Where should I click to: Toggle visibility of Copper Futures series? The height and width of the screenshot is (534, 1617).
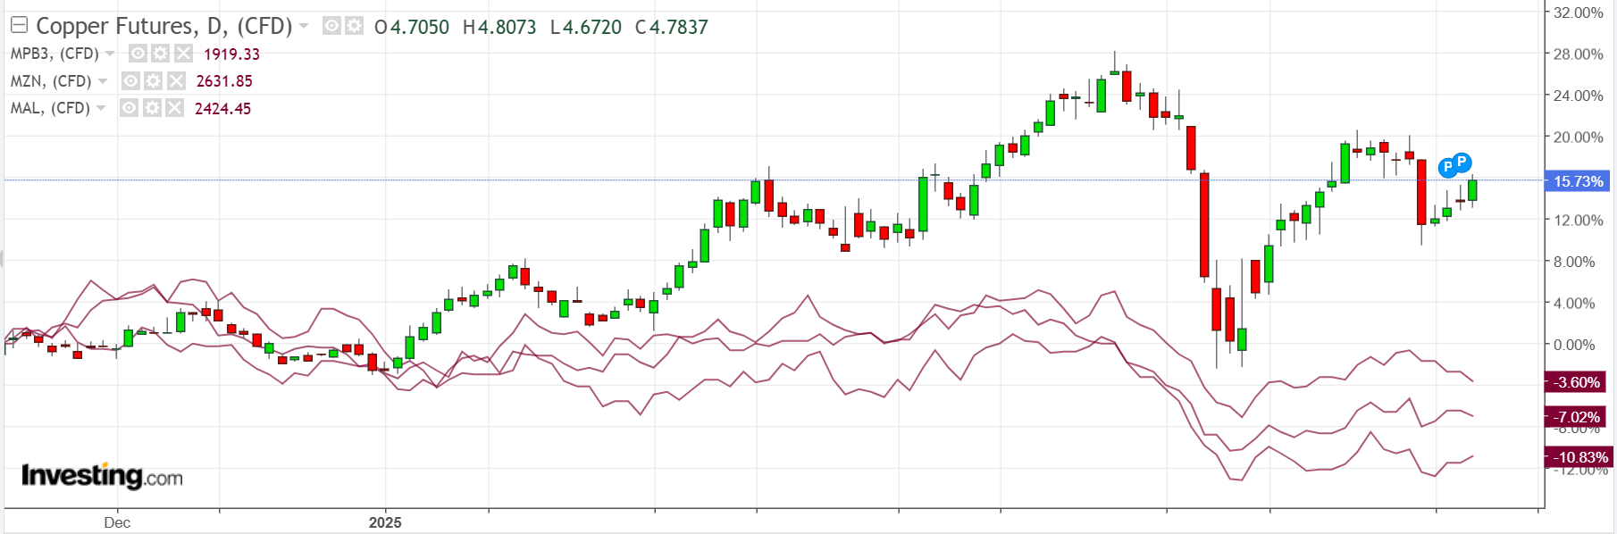click(x=331, y=26)
